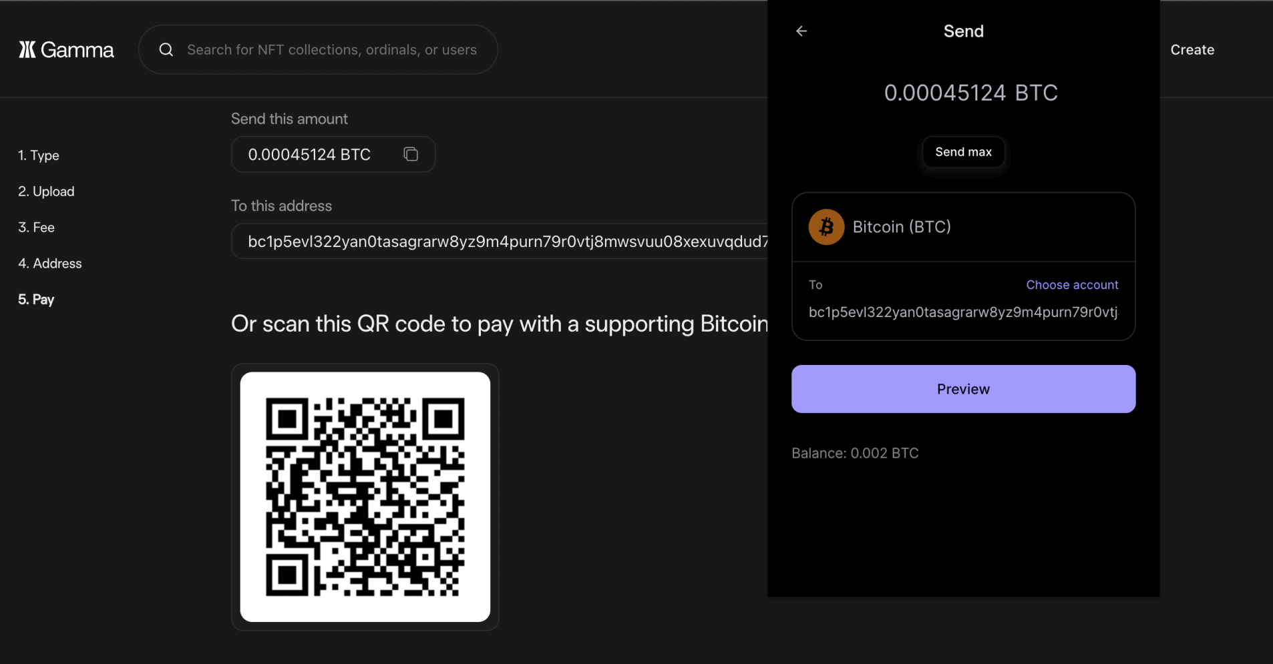This screenshot has width=1273, height=664.
Task: Click the Send max button
Action: point(963,151)
